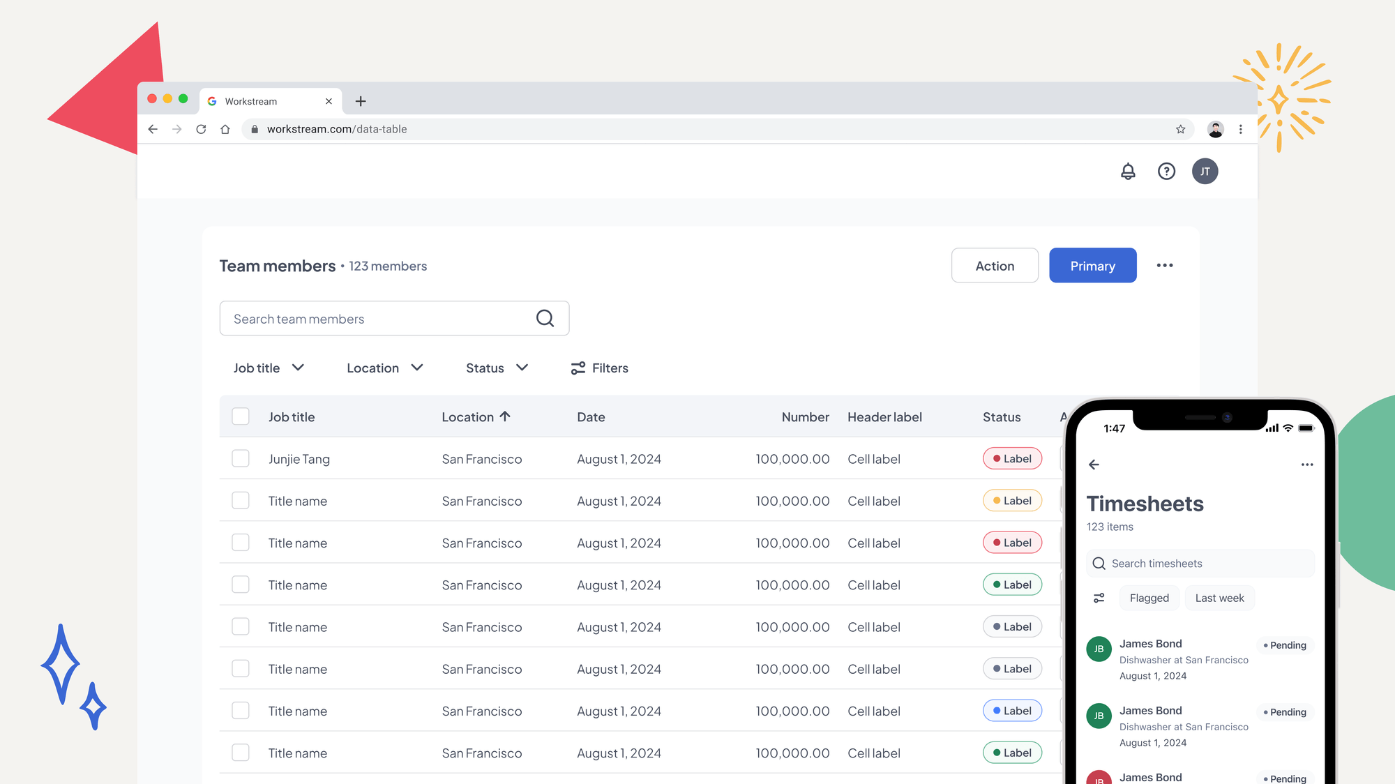Click the notification bell icon

point(1128,172)
